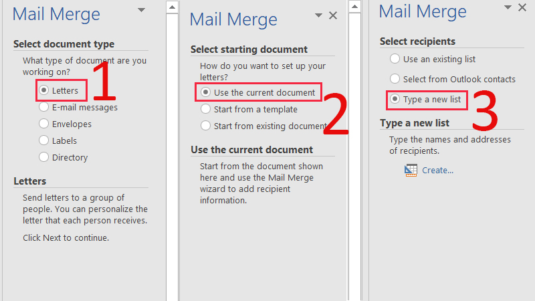
Task: Open task pane options arrow in right Mail Merge pane
Action: click(508, 7)
